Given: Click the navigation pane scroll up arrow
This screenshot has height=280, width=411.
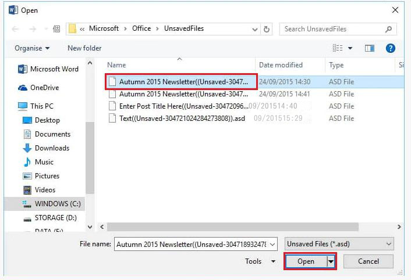Looking at the screenshot, I should click(90, 63).
